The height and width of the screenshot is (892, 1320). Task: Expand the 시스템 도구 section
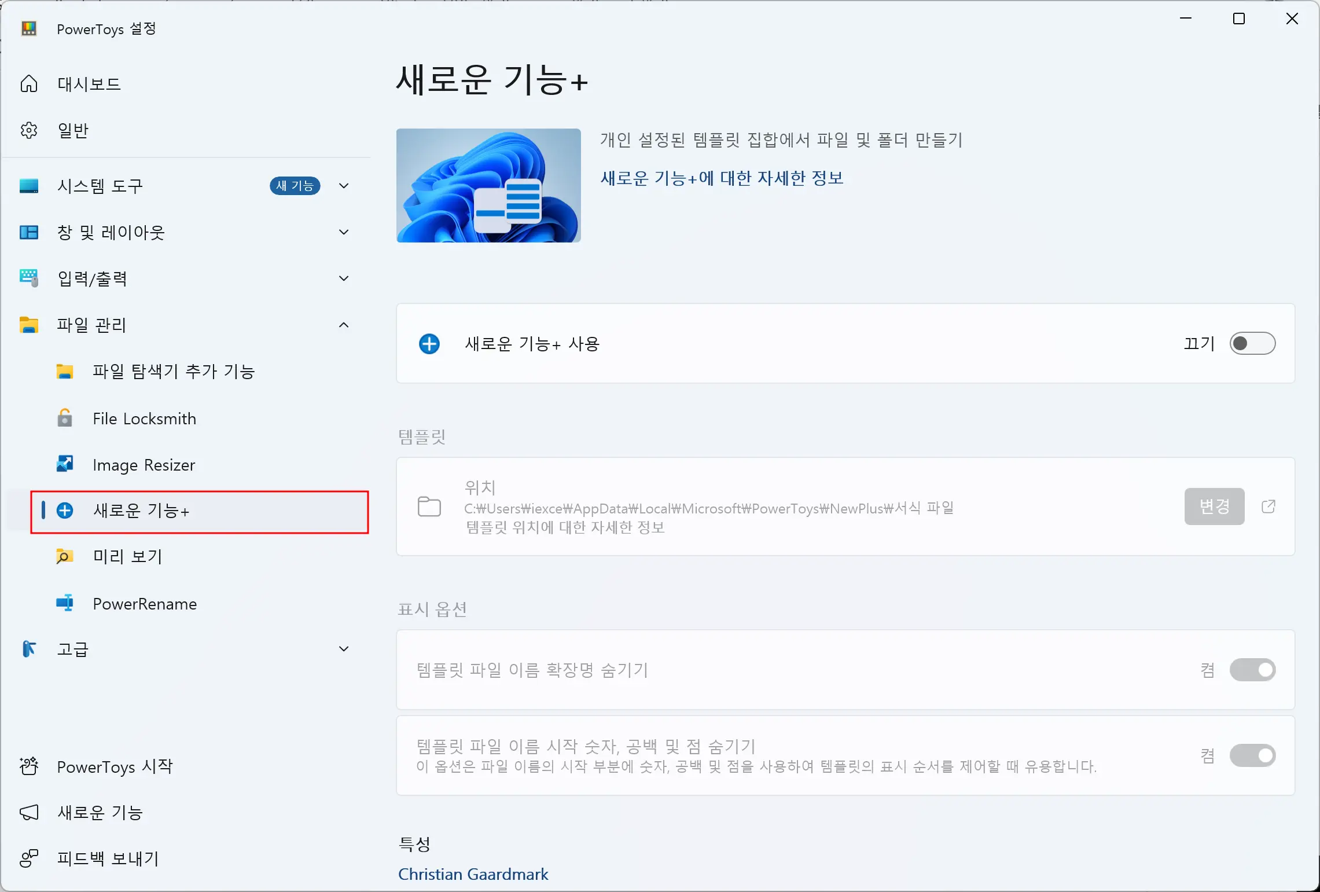click(343, 186)
